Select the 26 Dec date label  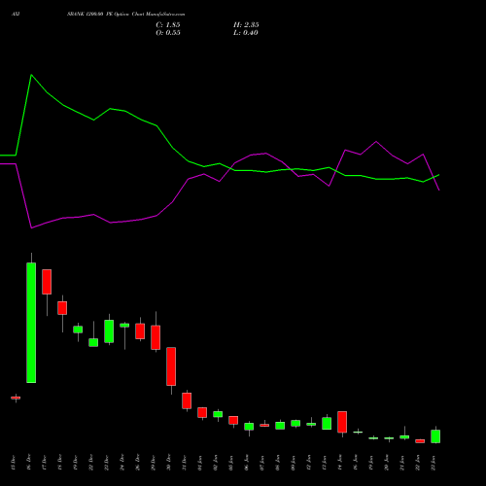pos(138,463)
